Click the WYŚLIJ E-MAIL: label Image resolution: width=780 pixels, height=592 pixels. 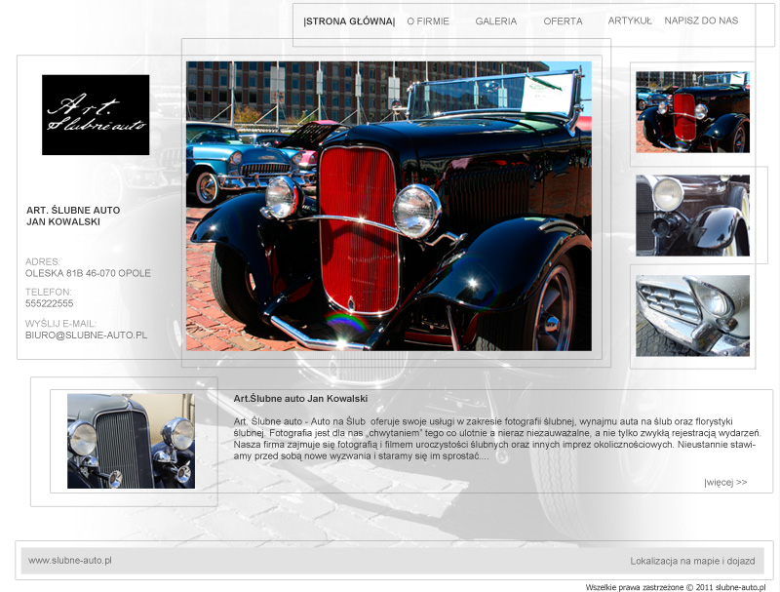click(60, 324)
